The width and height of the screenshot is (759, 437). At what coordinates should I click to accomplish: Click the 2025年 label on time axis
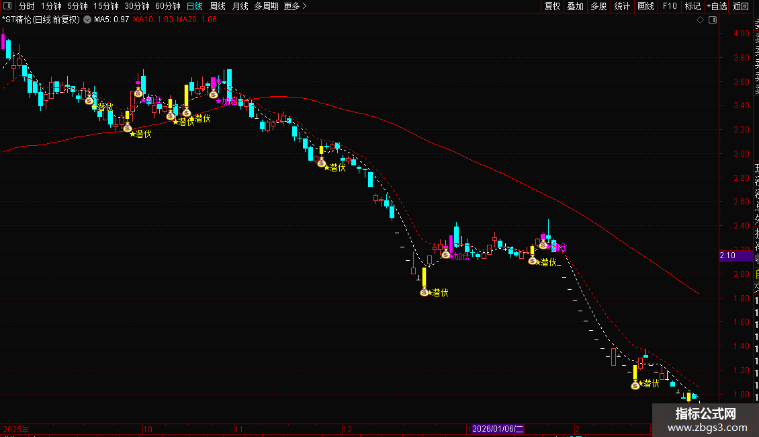point(16,429)
